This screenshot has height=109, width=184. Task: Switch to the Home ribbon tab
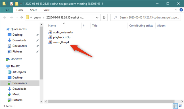[x=20, y=10]
